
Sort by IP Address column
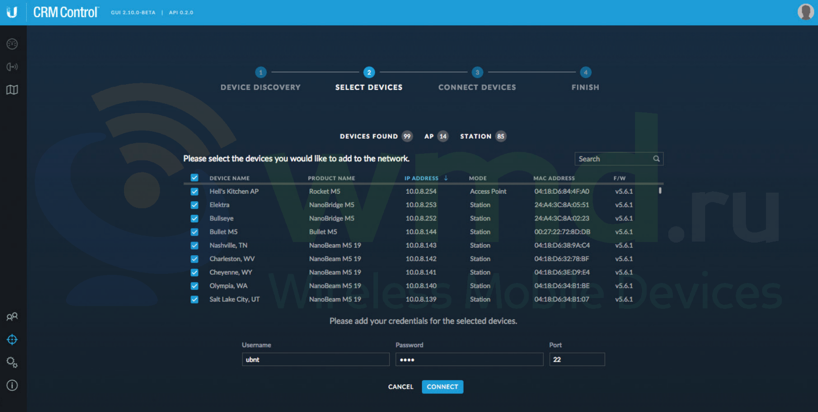[421, 178]
